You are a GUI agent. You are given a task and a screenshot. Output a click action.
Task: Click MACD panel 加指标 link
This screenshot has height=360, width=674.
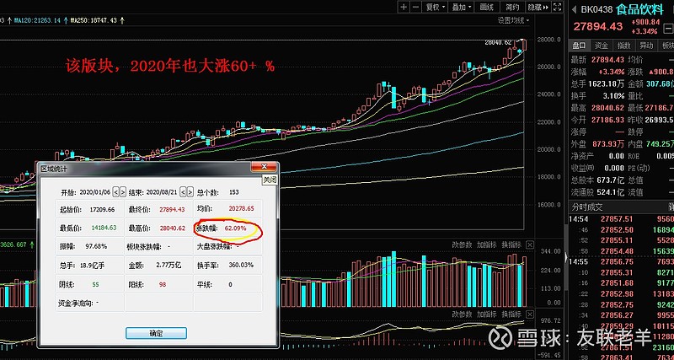point(487,314)
